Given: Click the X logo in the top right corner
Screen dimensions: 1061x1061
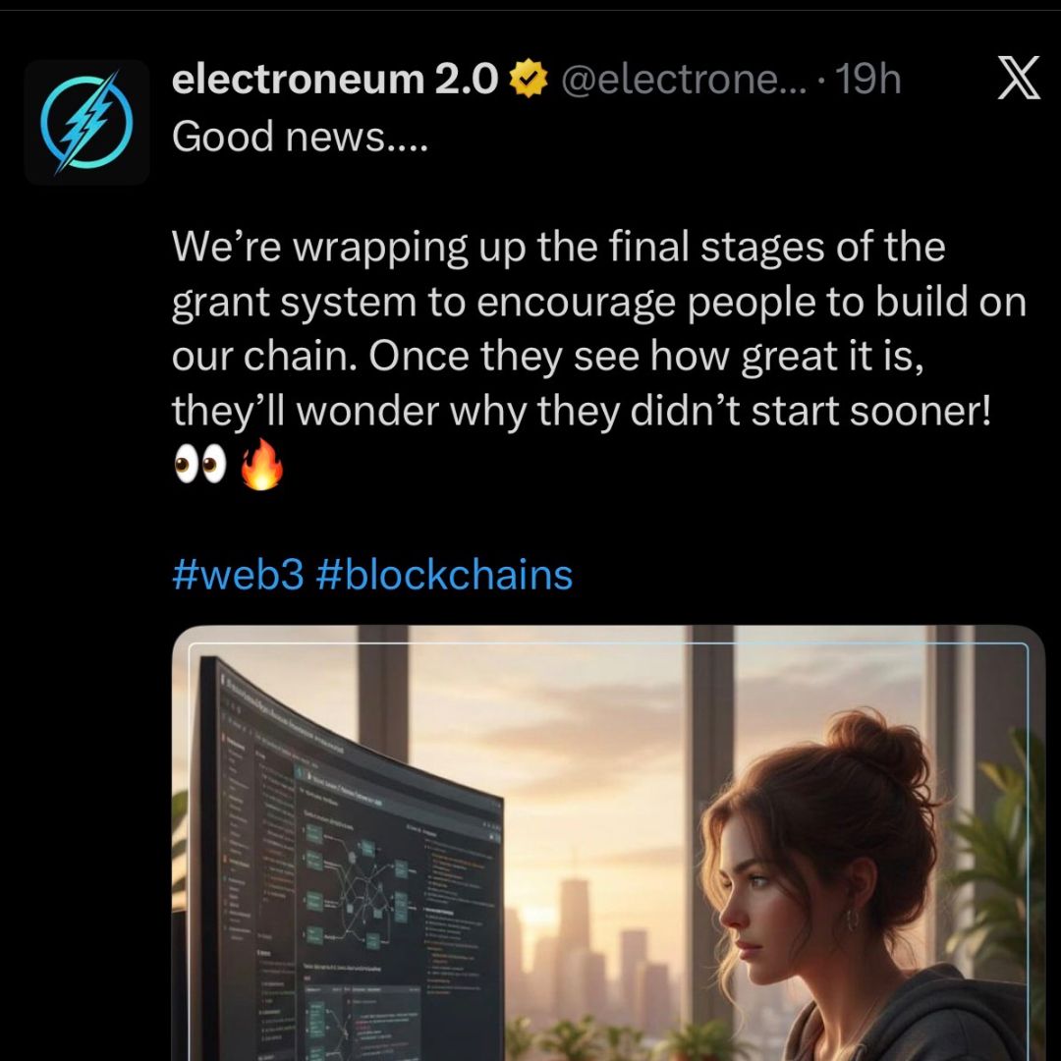Looking at the screenshot, I should click(x=1019, y=78).
